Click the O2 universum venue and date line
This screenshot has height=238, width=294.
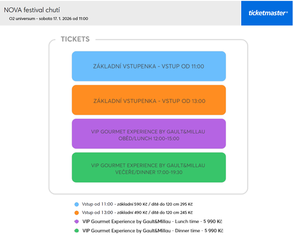click(48, 19)
